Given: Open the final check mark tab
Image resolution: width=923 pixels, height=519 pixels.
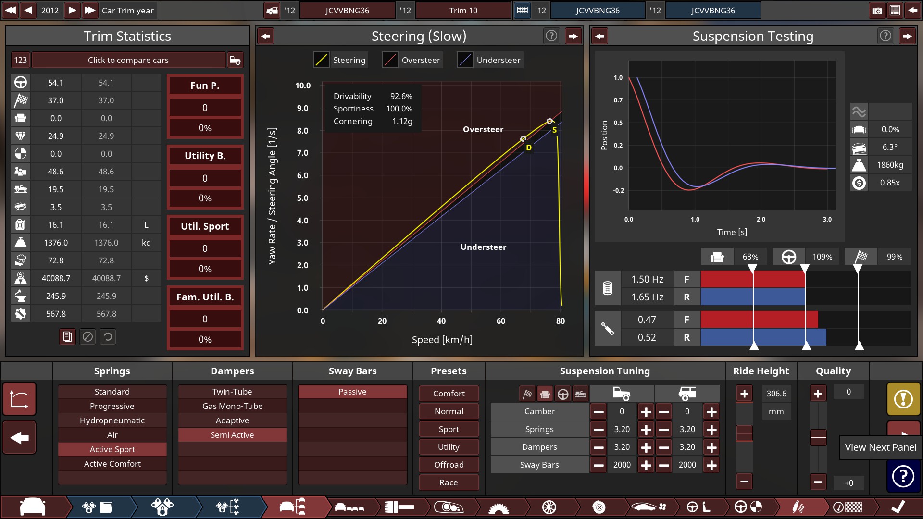Looking at the screenshot, I should point(898,507).
